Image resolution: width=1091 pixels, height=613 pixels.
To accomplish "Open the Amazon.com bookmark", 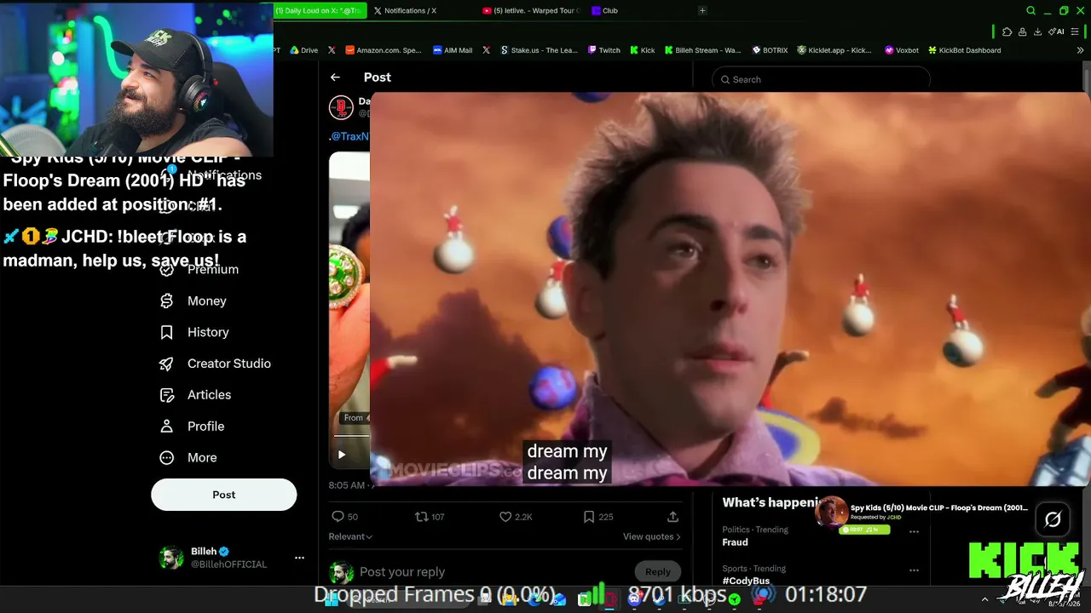I will point(384,50).
